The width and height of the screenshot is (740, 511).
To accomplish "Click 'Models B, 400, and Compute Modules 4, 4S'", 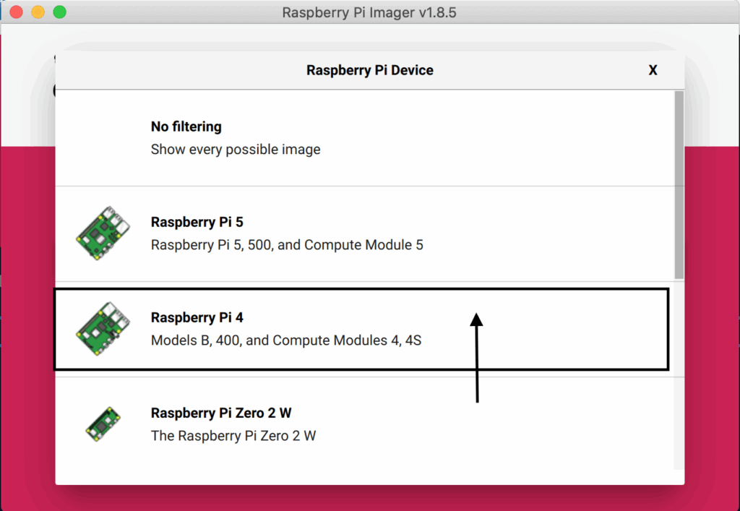I will coord(286,340).
